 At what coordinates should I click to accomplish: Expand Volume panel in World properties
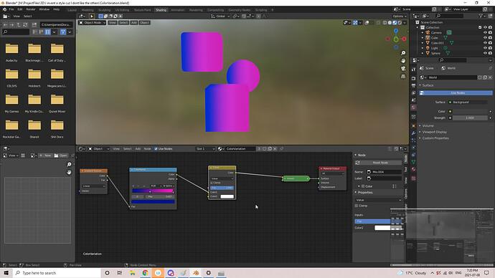pos(428,126)
